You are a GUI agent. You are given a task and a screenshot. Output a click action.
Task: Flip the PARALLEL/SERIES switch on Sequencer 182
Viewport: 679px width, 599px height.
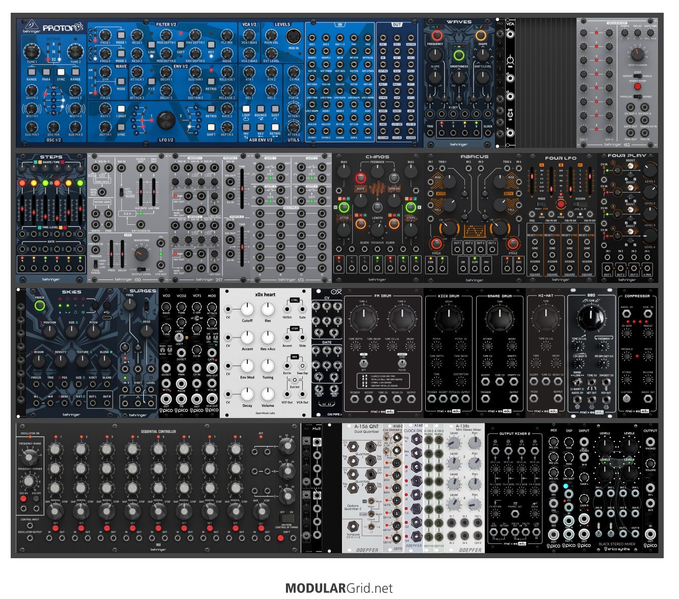point(637,96)
